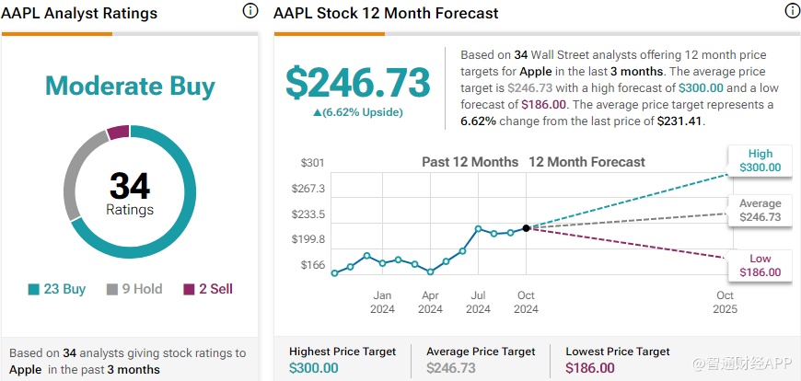Click the AAPL Analyst Ratings info icon

click(x=250, y=11)
